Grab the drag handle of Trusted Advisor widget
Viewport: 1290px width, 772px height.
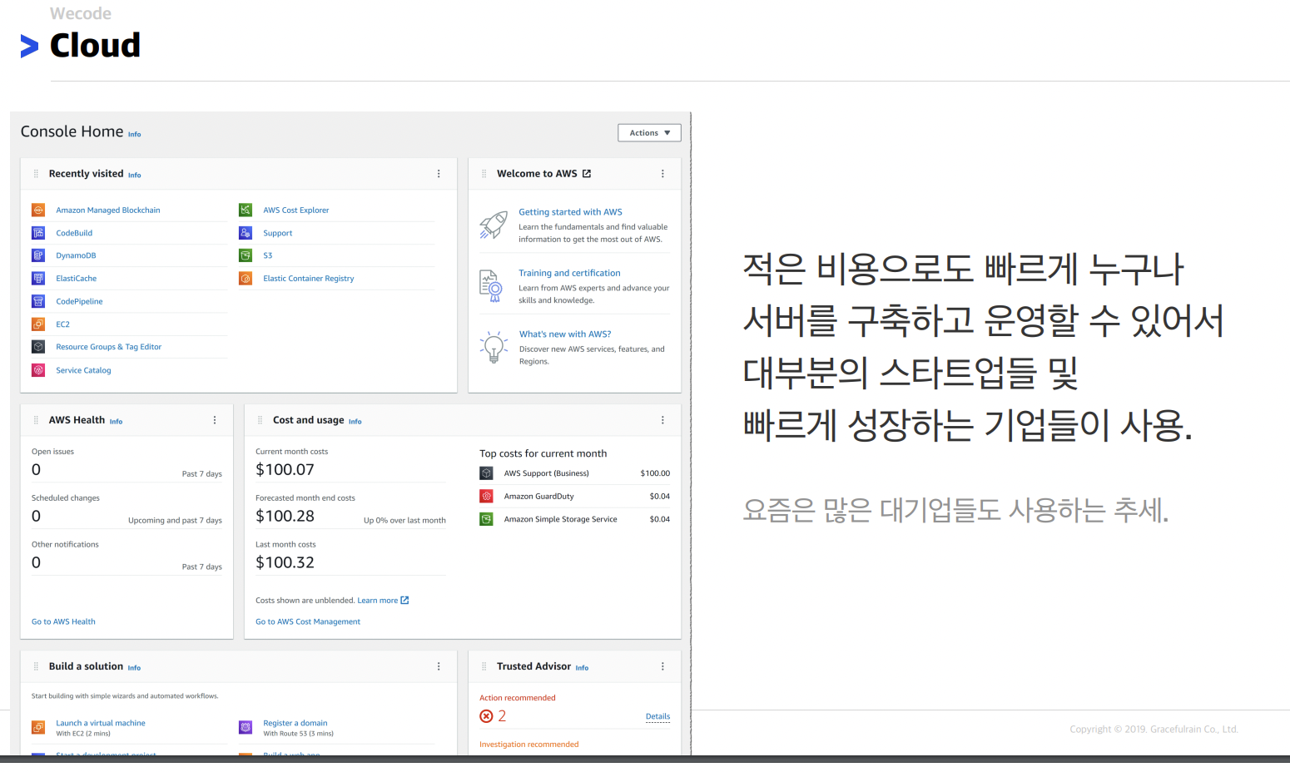[484, 666]
